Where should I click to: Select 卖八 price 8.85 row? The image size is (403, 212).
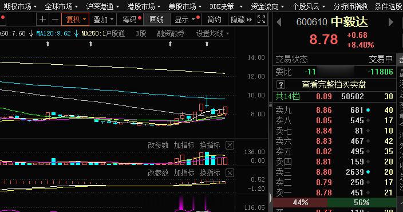tap(334, 120)
